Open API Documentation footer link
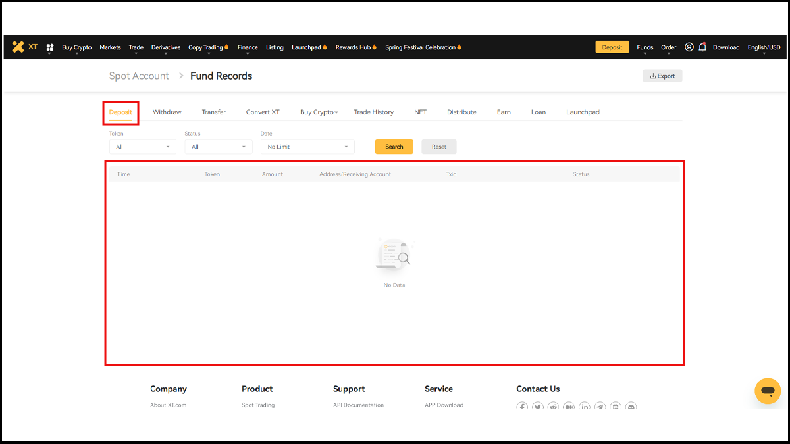This screenshot has width=790, height=444. 358,405
